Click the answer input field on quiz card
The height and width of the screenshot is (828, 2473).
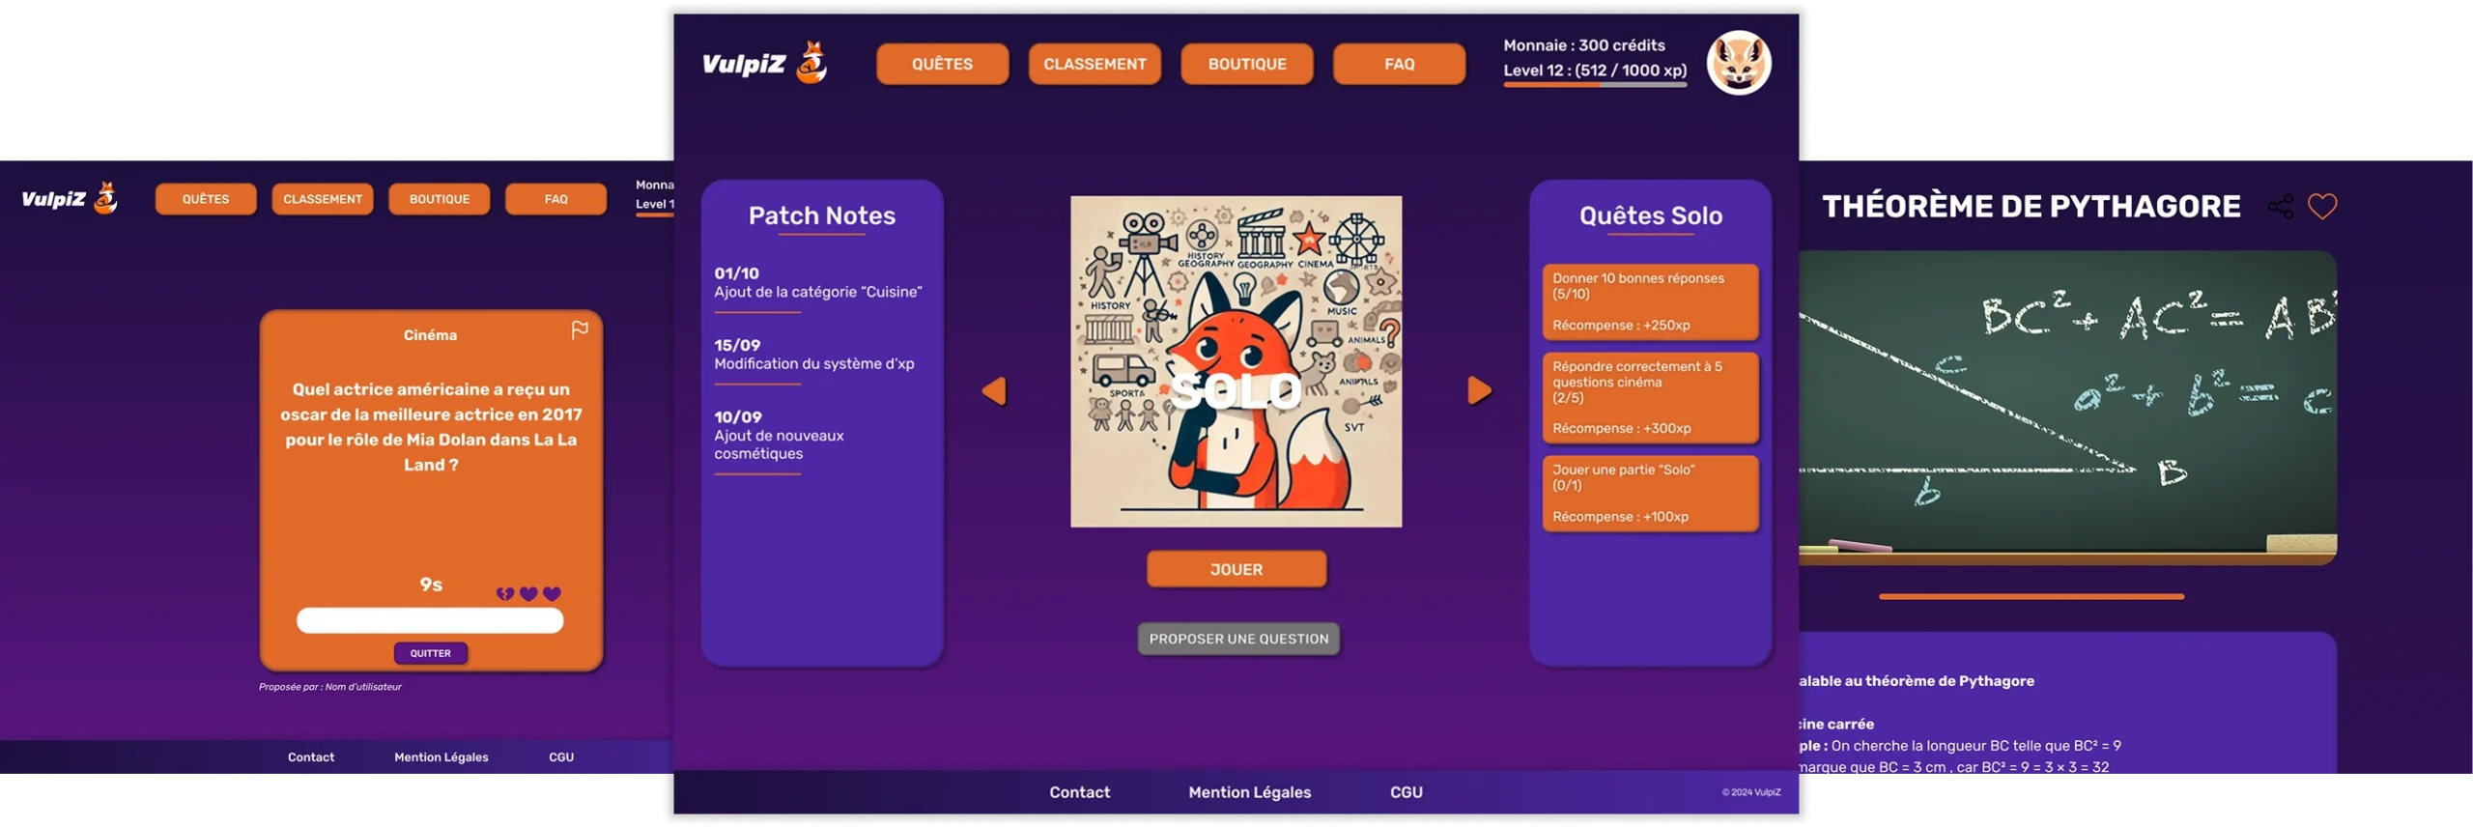click(429, 620)
